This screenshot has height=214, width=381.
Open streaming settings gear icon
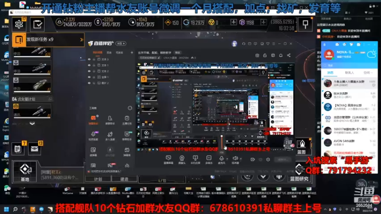pyautogui.click(x=268, y=159)
